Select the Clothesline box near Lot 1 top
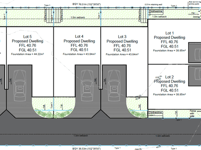 click(x=156, y=11)
